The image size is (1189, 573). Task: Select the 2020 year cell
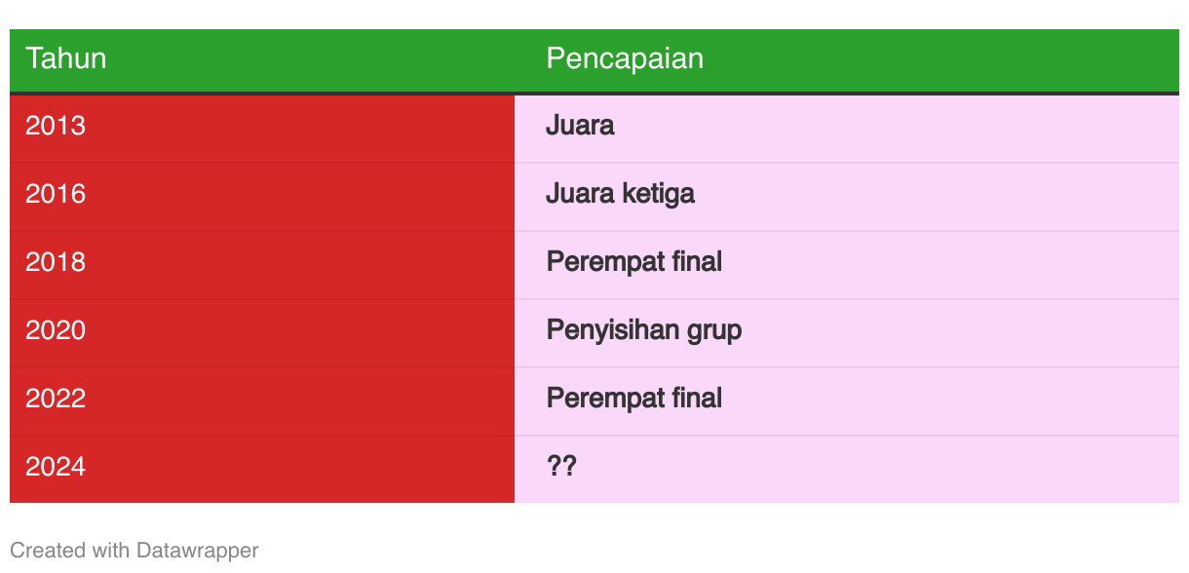click(x=262, y=333)
